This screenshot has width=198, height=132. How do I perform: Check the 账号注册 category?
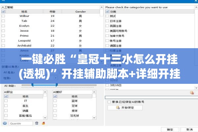point(107,41)
